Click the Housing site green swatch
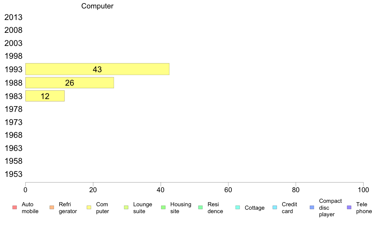This screenshot has height=230, width=372. click(163, 207)
